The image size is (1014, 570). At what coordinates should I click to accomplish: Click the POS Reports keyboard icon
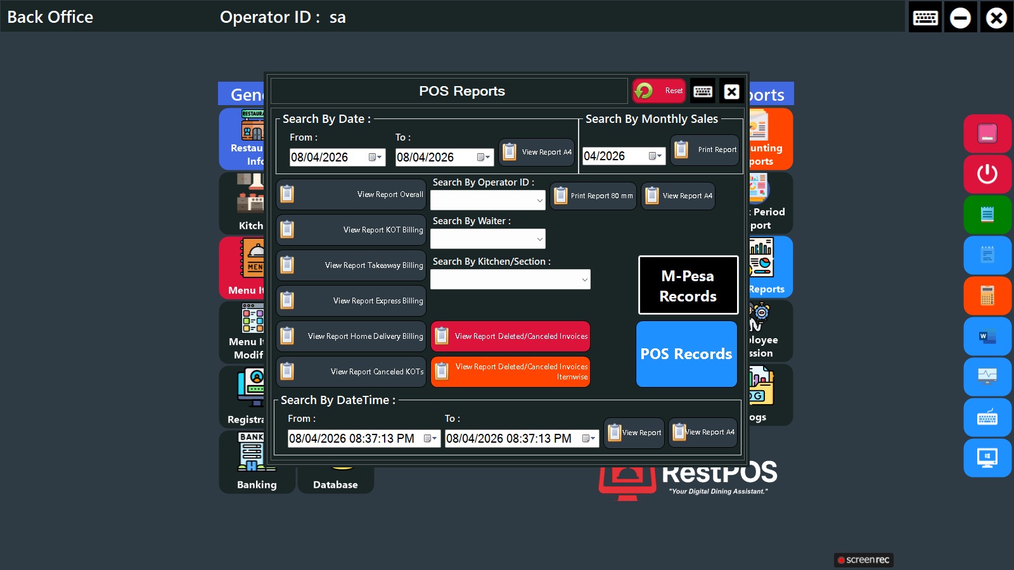click(703, 91)
